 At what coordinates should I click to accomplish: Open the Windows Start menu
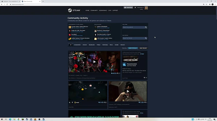[2, 119]
